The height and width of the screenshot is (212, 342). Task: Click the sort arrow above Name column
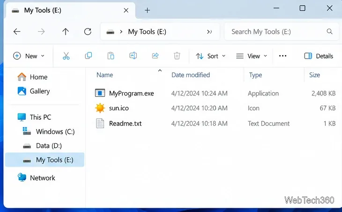(x=160, y=70)
